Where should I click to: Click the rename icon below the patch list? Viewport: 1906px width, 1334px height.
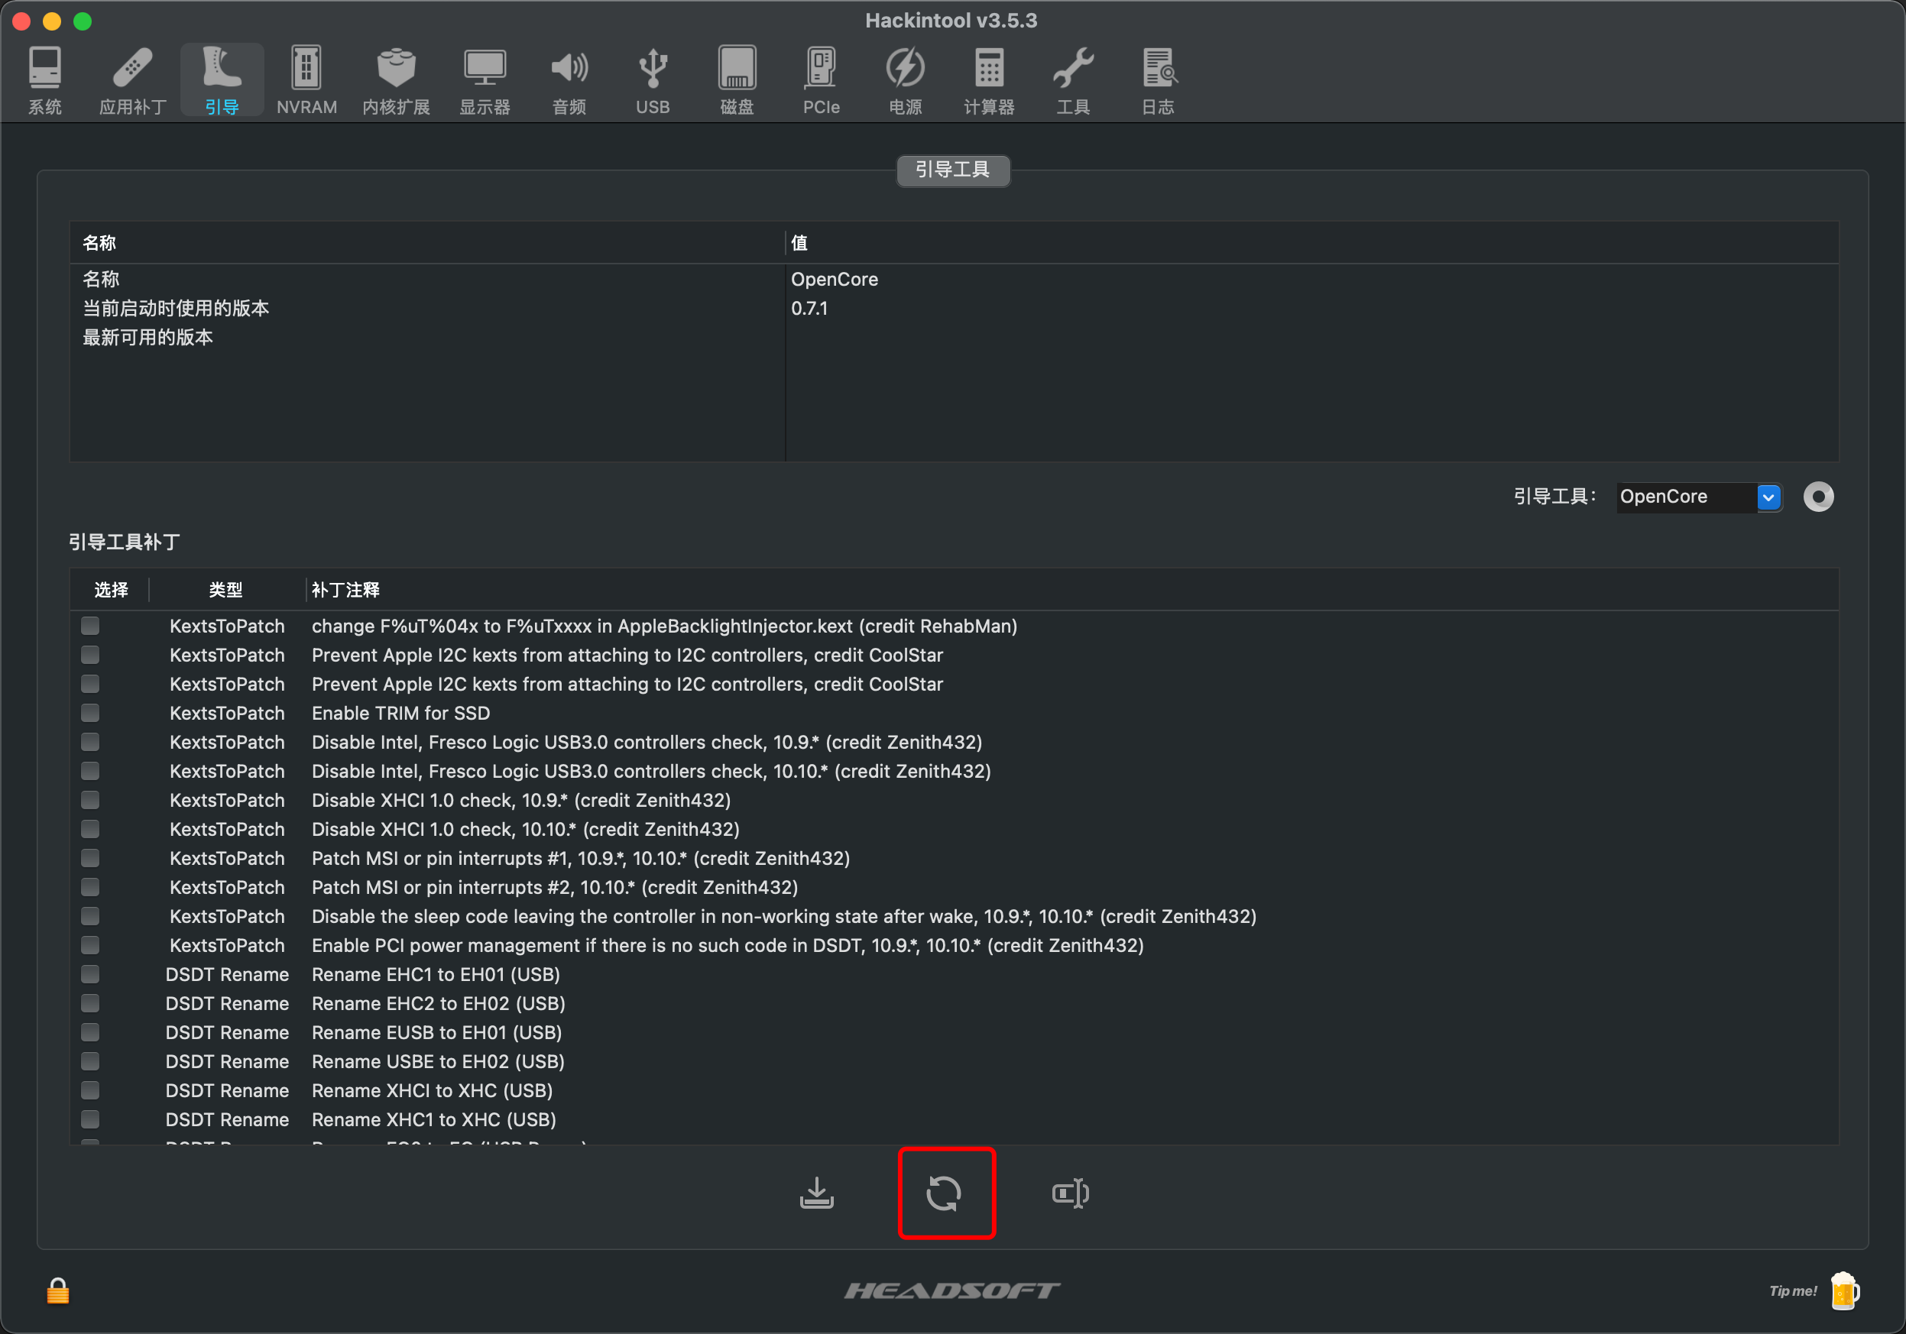point(1071,1193)
